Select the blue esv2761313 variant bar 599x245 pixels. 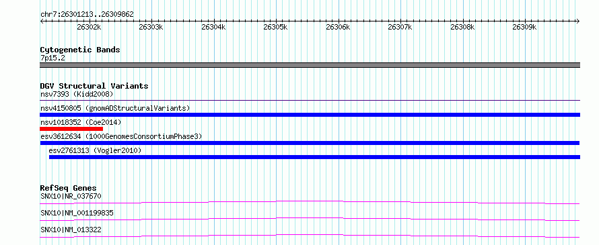pyautogui.click(x=315, y=157)
